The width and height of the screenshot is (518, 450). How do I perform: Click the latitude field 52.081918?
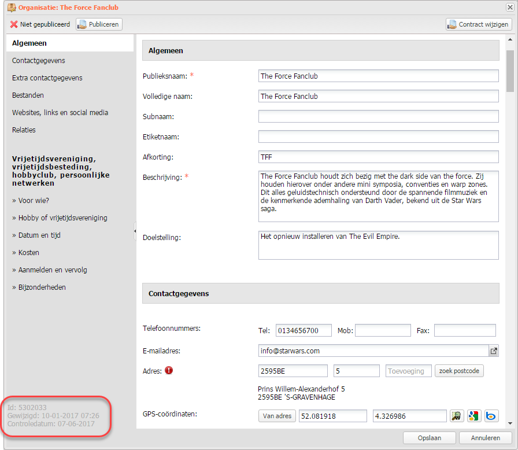point(332,416)
